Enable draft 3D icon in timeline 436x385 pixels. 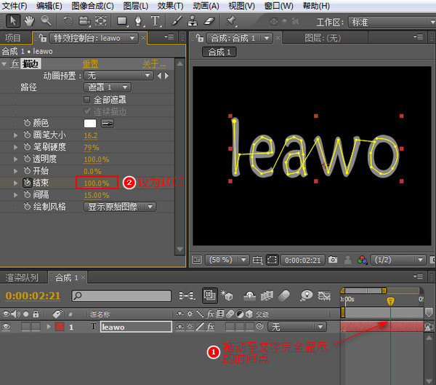click(x=227, y=295)
